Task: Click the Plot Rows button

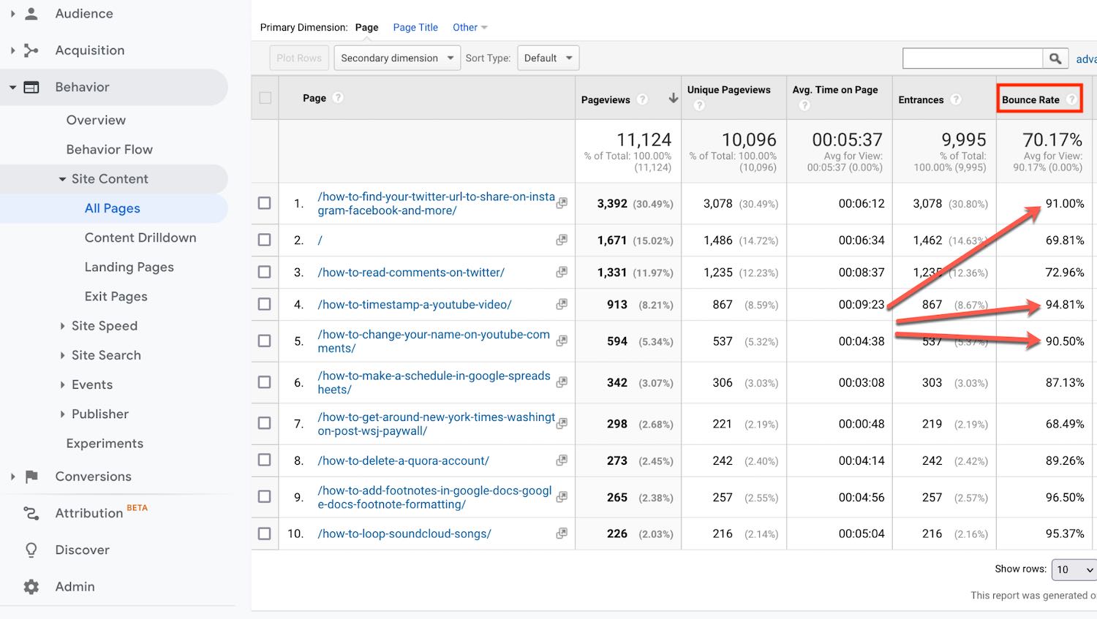Action: [x=299, y=58]
